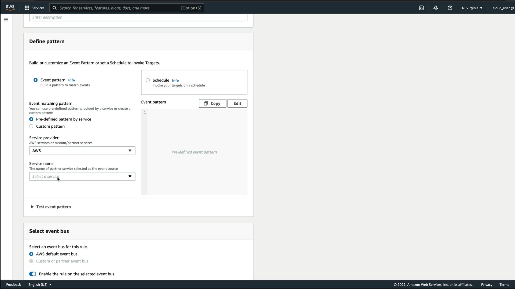Select the Schedule radio option

(x=148, y=80)
